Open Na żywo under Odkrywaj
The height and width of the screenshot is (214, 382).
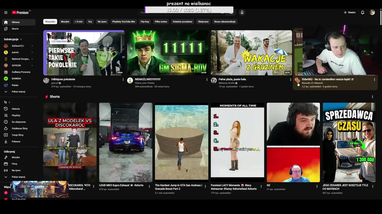pos(19,170)
